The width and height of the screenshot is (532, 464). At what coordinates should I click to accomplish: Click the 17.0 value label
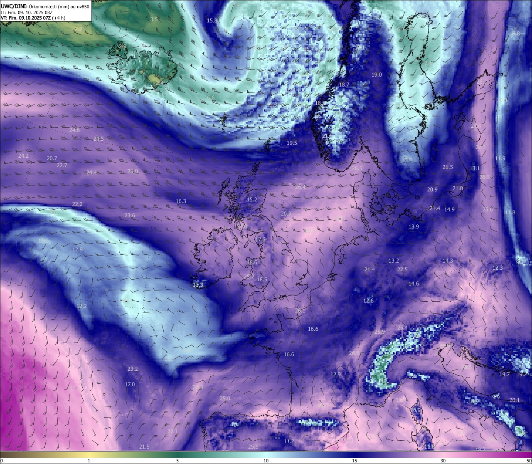130,385
